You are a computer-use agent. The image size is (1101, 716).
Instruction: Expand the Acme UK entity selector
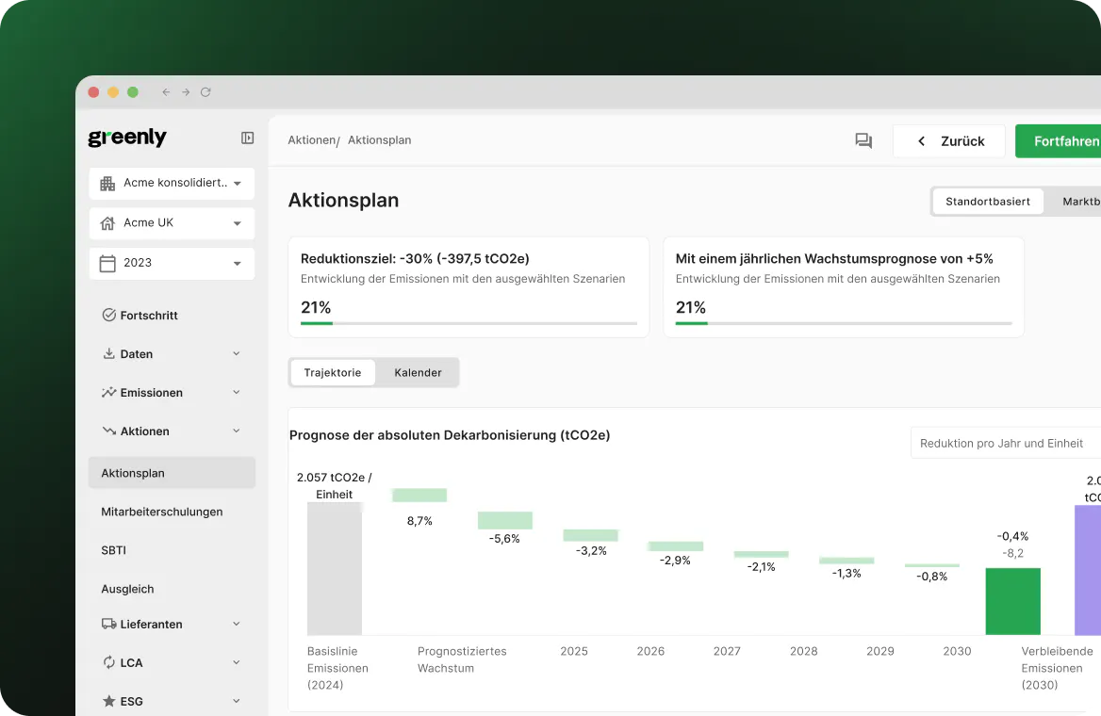click(x=172, y=222)
